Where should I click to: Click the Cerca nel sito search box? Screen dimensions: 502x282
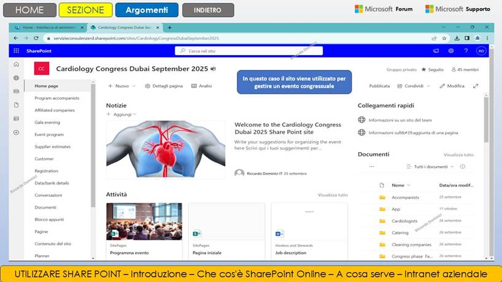click(x=249, y=51)
